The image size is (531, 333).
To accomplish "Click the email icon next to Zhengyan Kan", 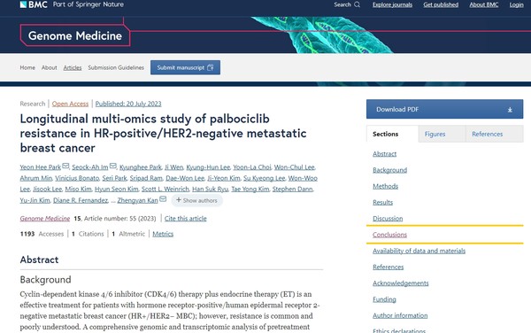I will point(163,199).
